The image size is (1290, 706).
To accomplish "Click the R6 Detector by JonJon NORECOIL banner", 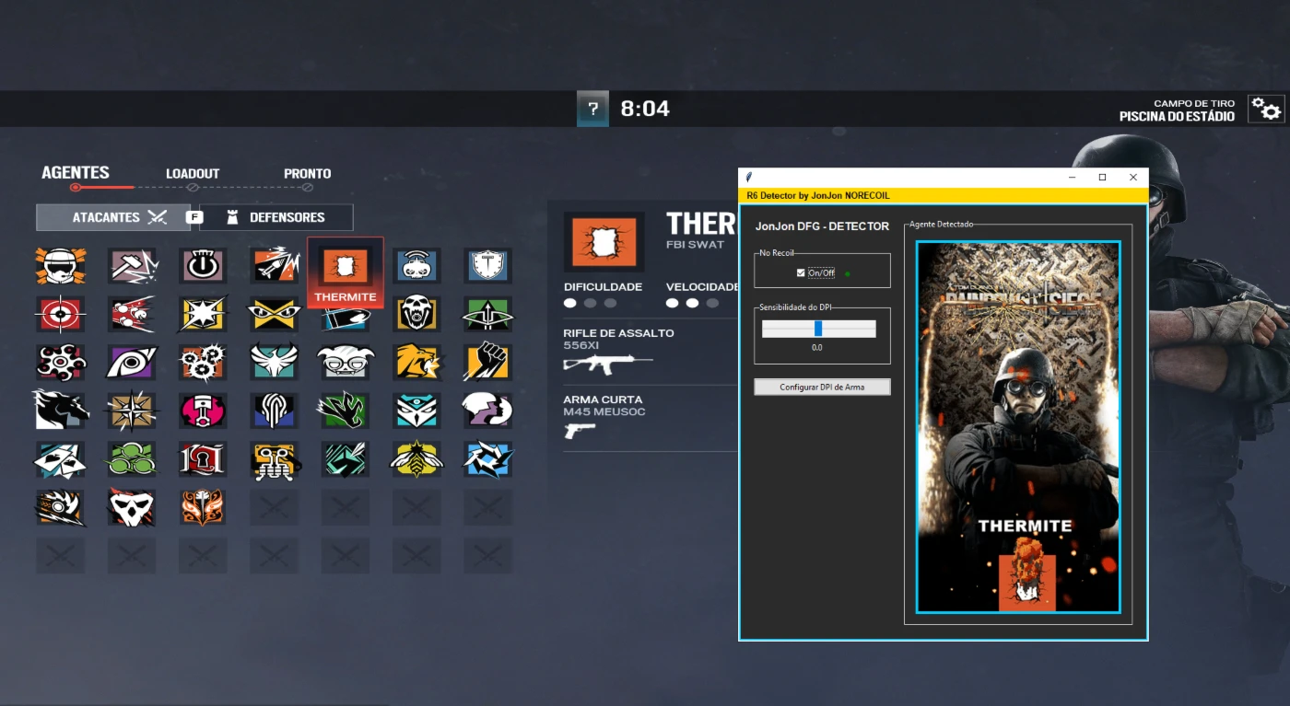I will pos(944,195).
